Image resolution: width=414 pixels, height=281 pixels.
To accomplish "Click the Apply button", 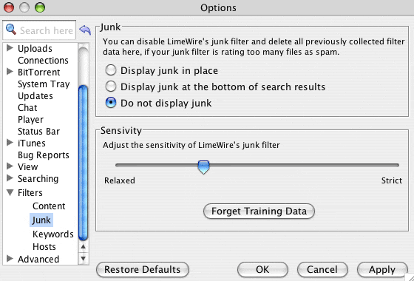I will click(x=382, y=269).
